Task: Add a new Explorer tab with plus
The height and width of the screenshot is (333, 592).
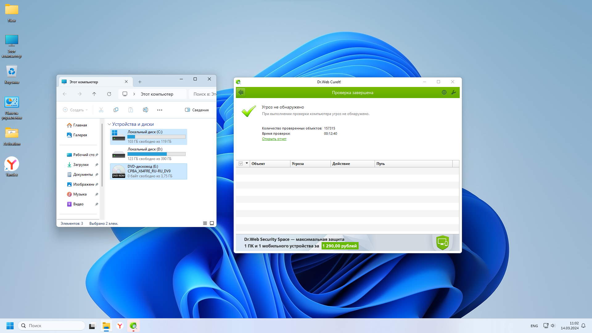Action: coord(140,82)
